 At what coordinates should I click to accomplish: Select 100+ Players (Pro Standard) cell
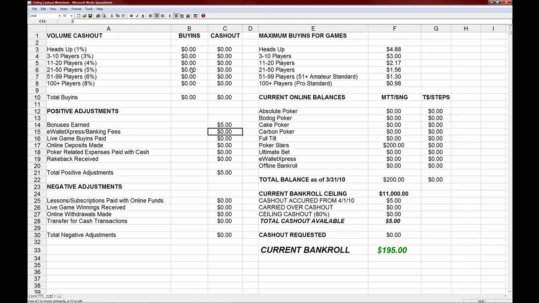[313, 83]
